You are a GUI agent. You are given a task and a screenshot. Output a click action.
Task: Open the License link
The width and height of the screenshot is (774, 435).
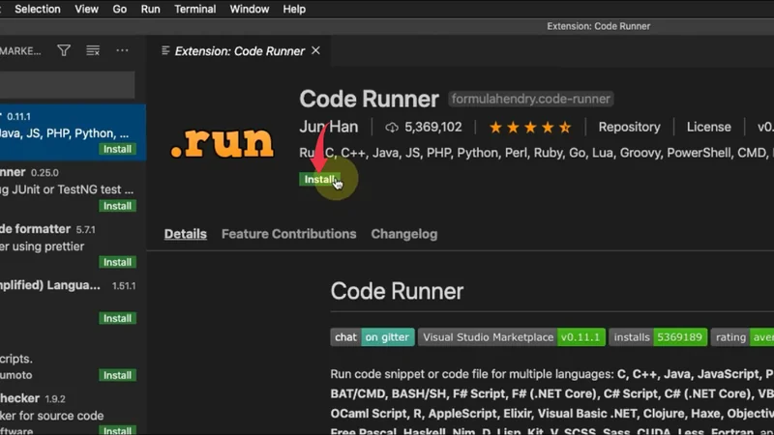coord(708,128)
